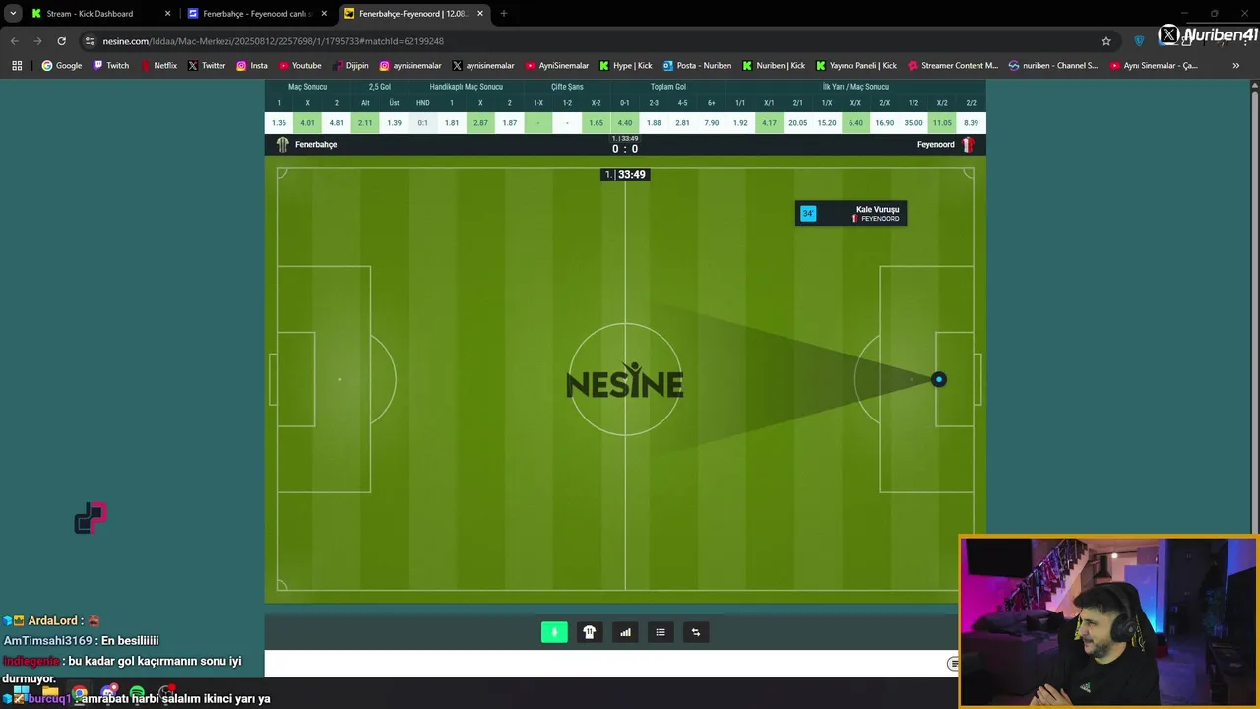The width and height of the screenshot is (1260, 709).
Task: Open Chrome from the Windows taskbar
Action: [79, 693]
